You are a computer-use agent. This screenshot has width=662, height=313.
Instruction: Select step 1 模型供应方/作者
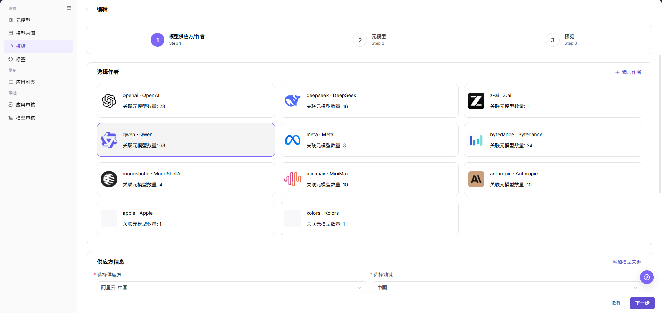coord(178,40)
